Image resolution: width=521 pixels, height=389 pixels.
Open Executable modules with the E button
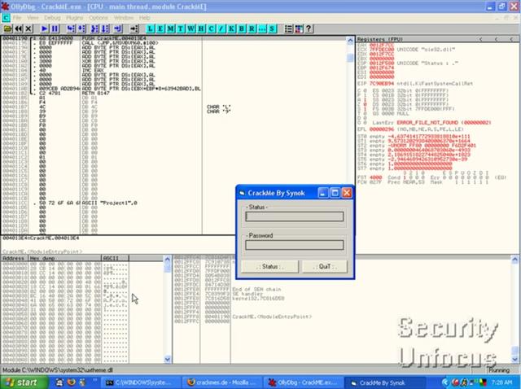[160, 29]
